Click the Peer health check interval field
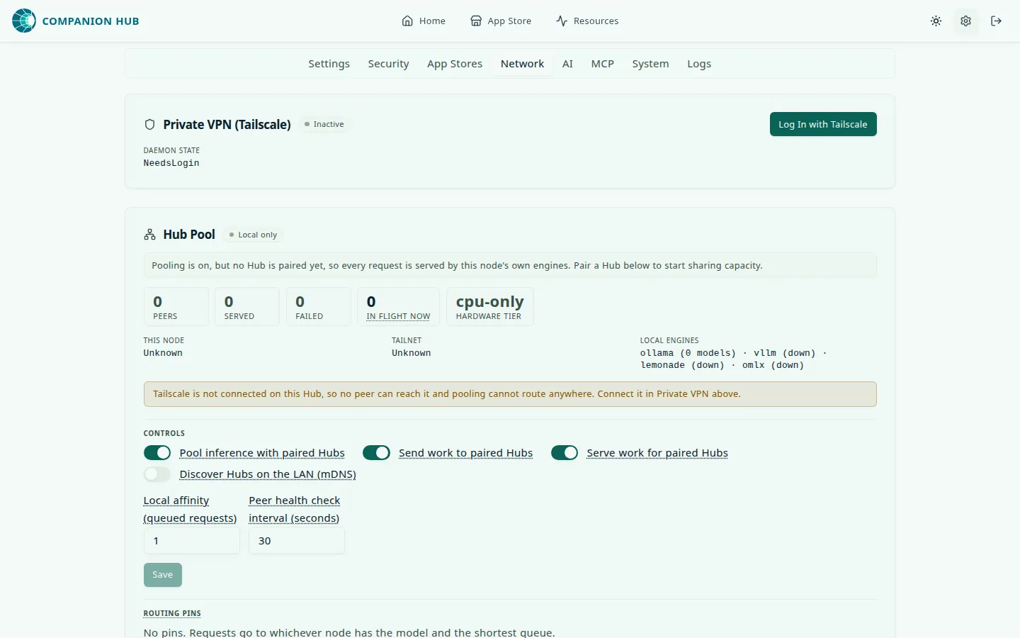 [x=296, y=540]
